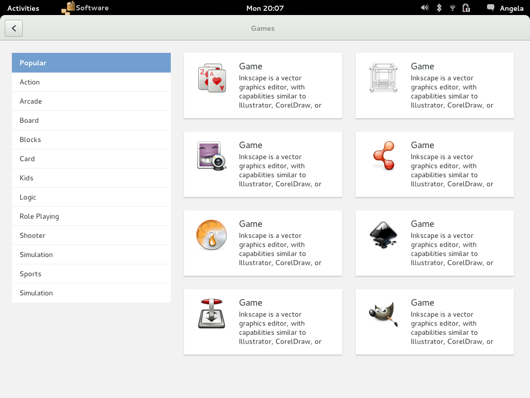Click the Angela user name

tap(512, 8)
